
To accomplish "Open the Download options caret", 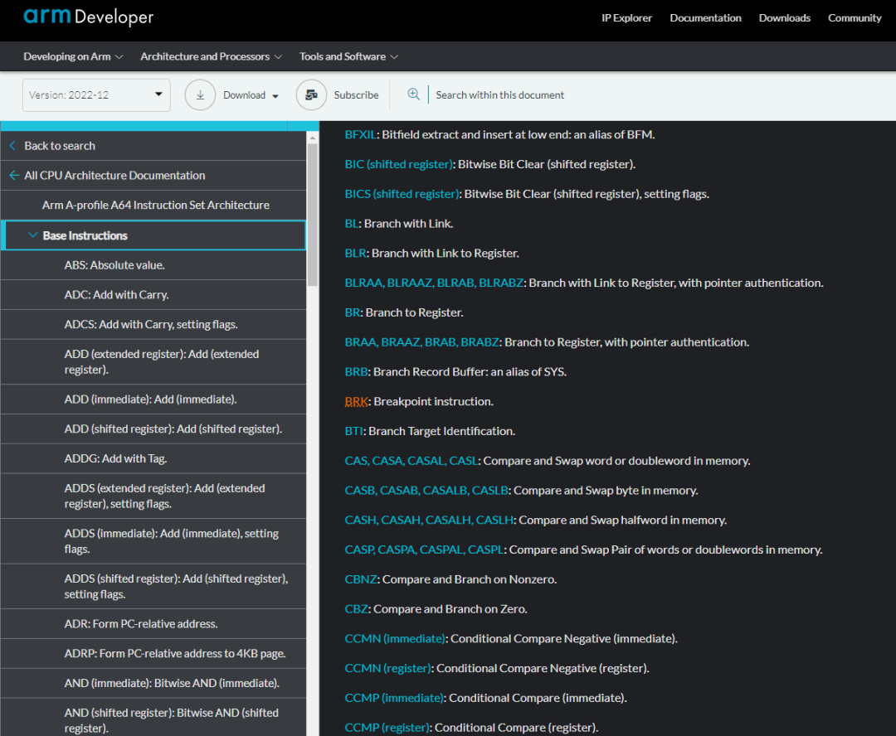I will point(275,96).
